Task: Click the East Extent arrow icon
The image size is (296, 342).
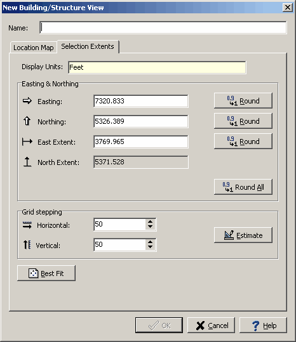Action: (x=27, y=141)
